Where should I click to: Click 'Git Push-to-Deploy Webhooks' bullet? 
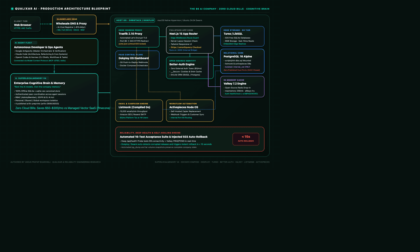tap(133, 62)
